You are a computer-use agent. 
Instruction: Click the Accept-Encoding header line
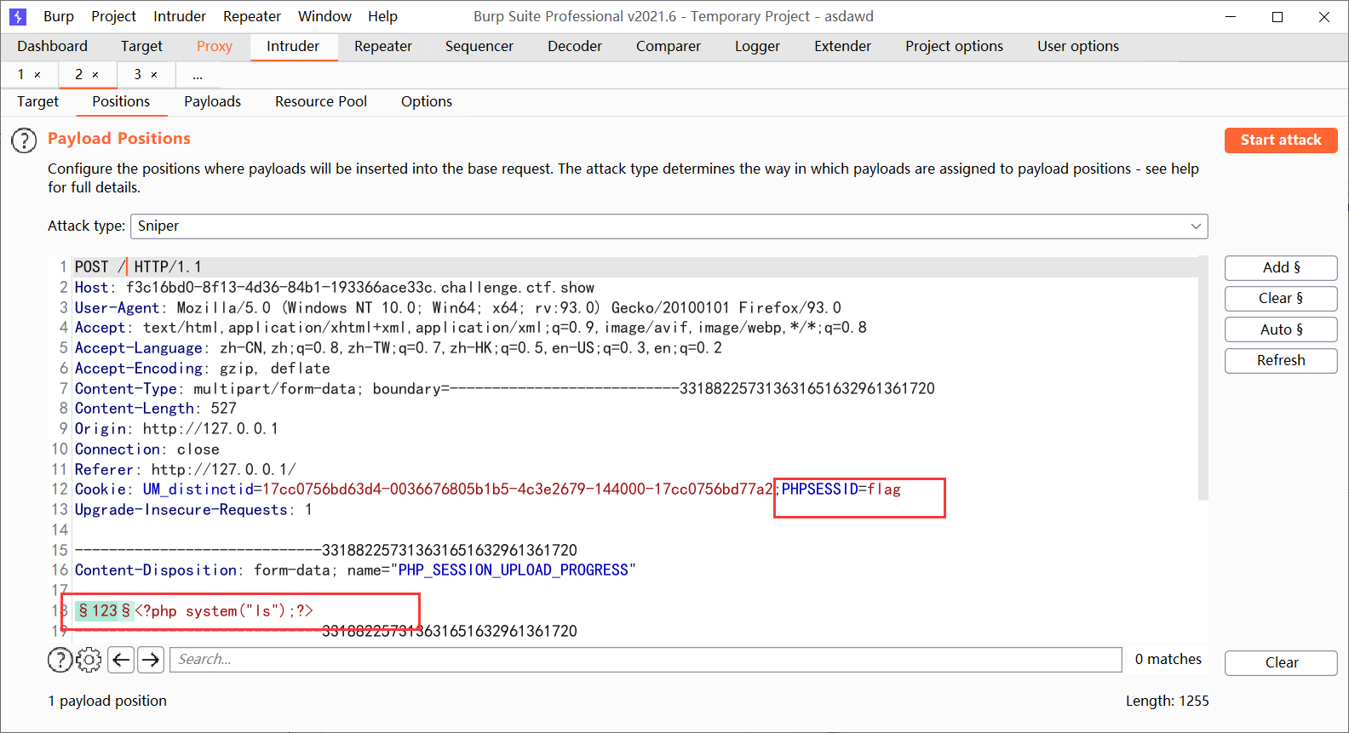(203, 369)
